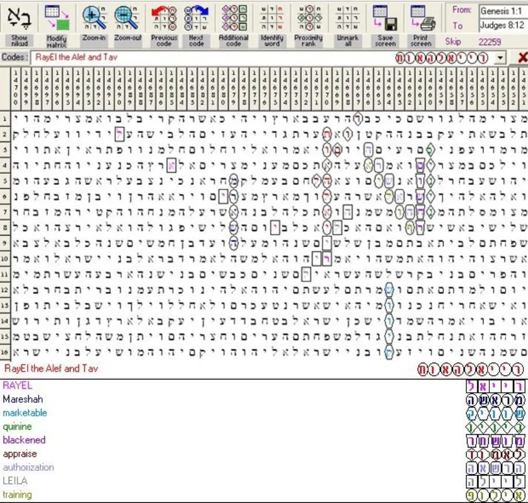Click the Hebrew letters beside marketable

495,413
